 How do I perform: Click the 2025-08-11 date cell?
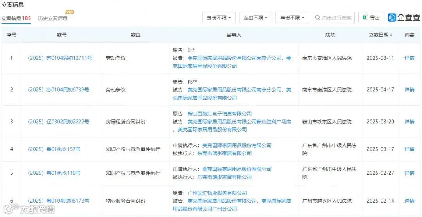pos(380,58)
